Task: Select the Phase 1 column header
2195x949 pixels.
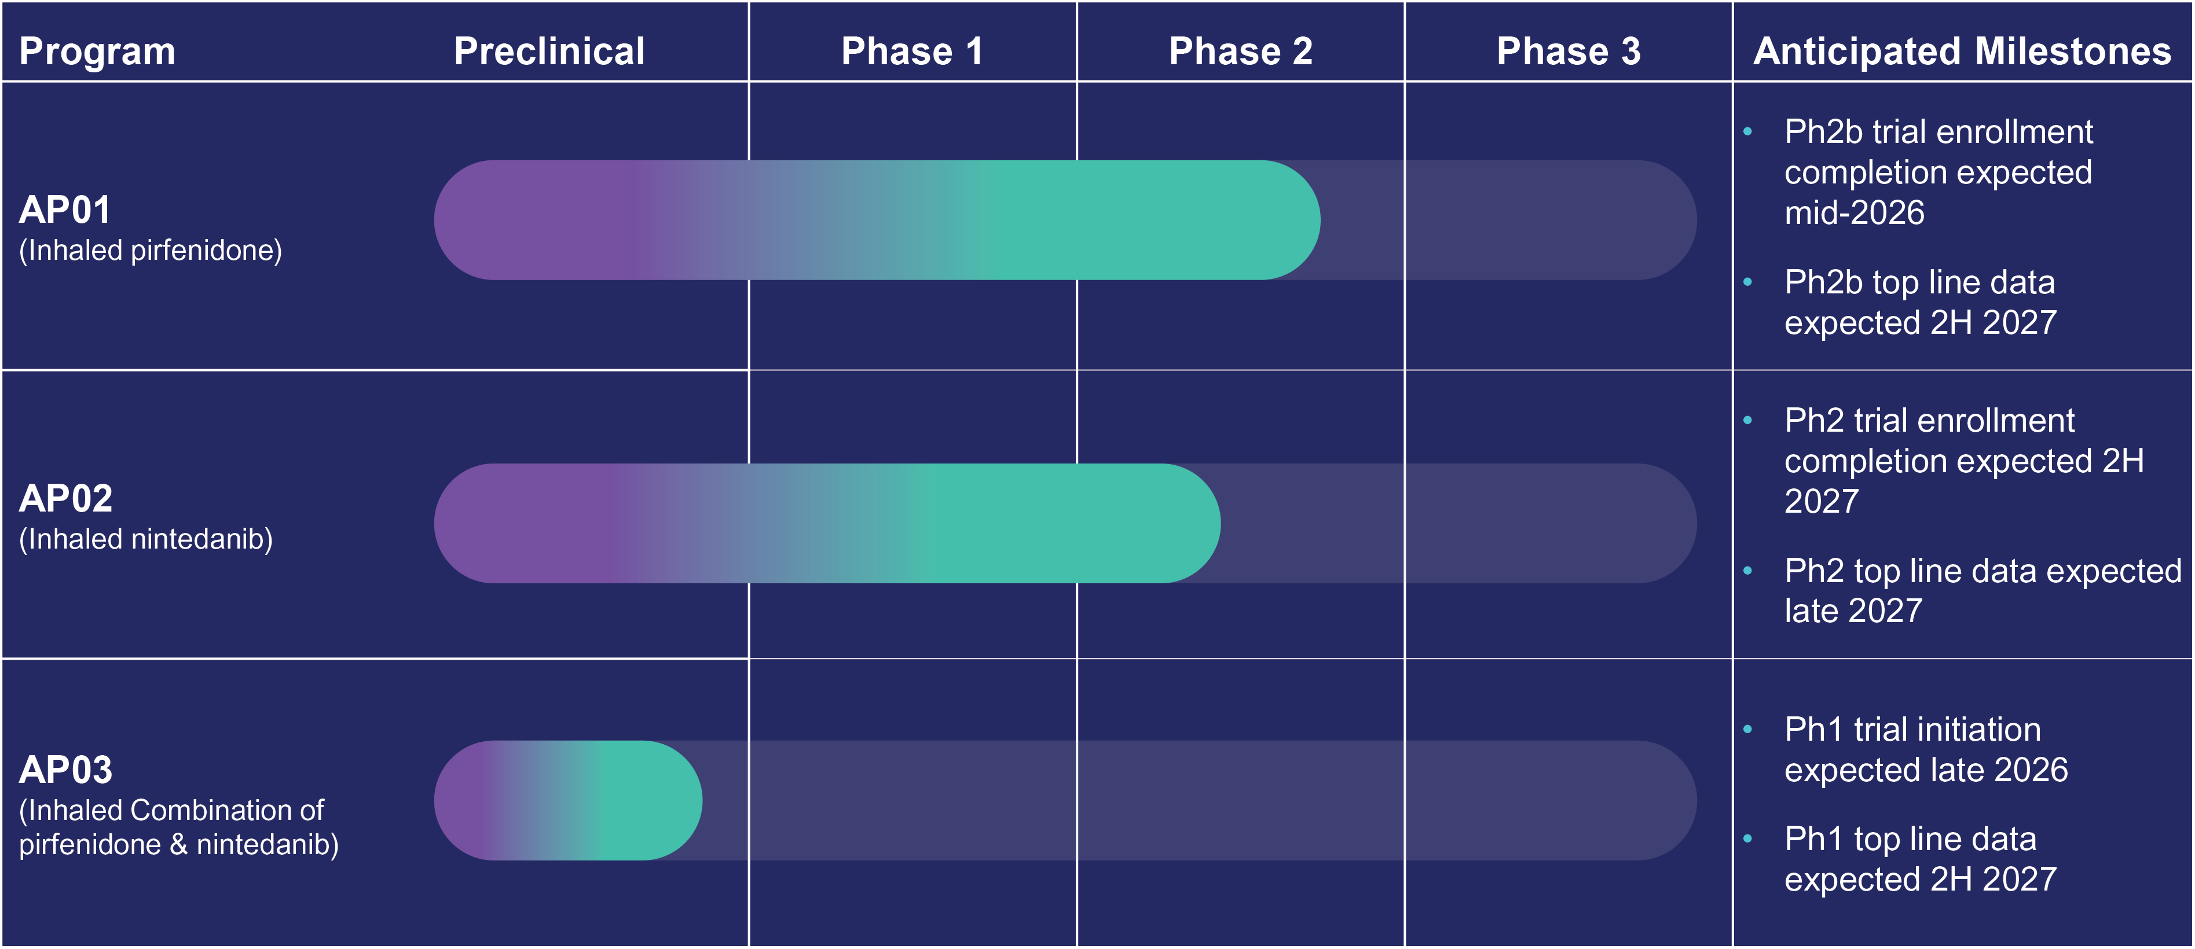Action: [x=913, y=51]
